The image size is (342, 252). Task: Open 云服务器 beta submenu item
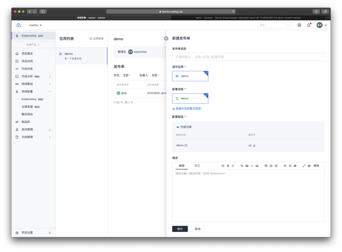pos(31,107)
